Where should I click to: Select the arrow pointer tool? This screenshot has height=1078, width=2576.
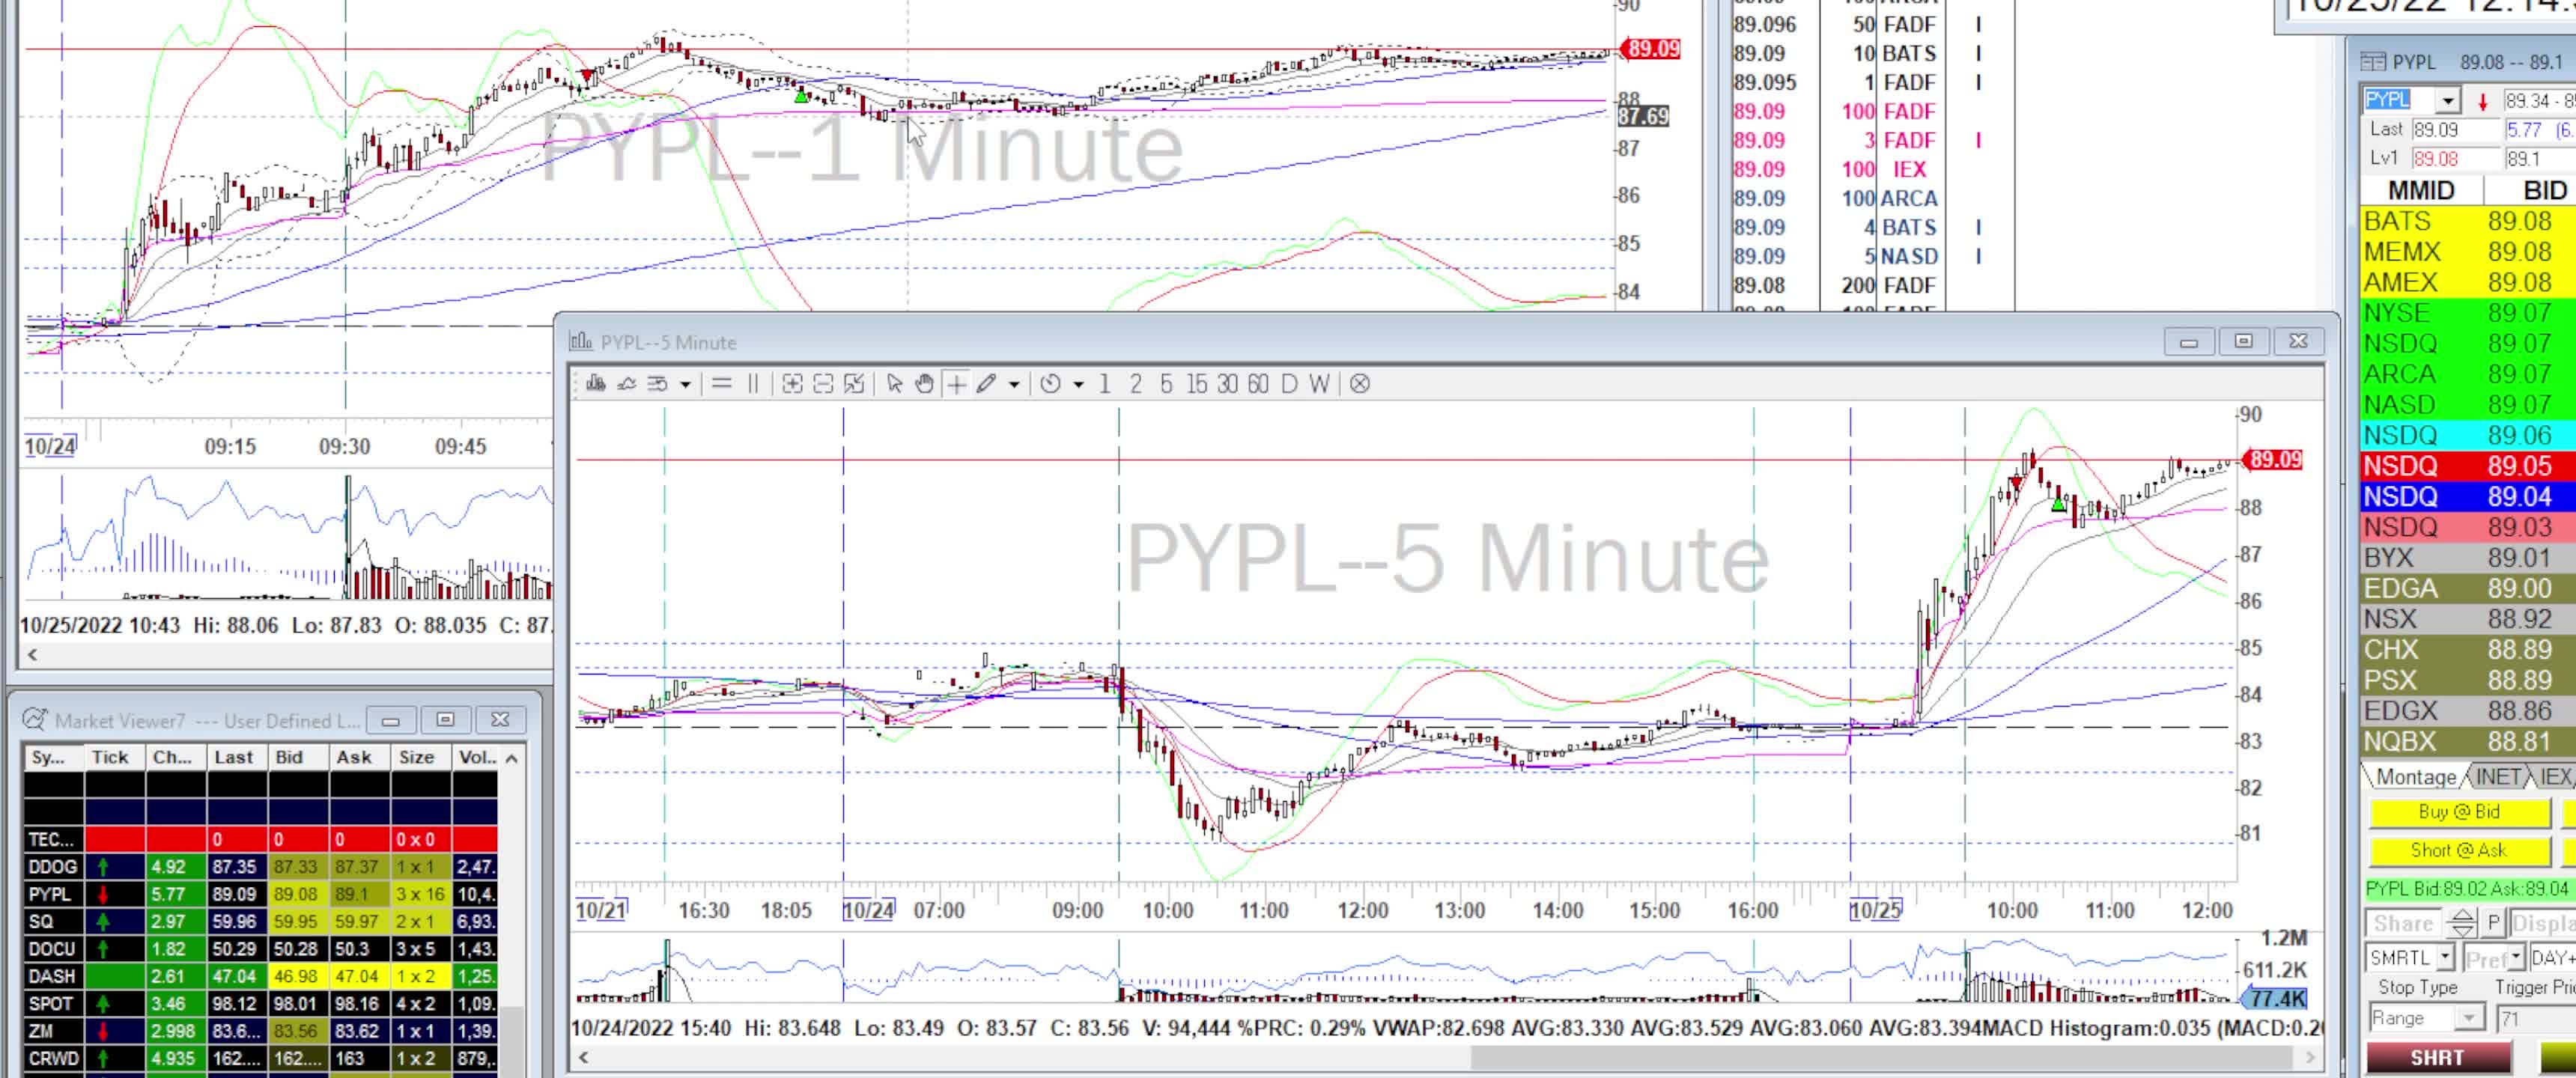[x=894, y=384]
